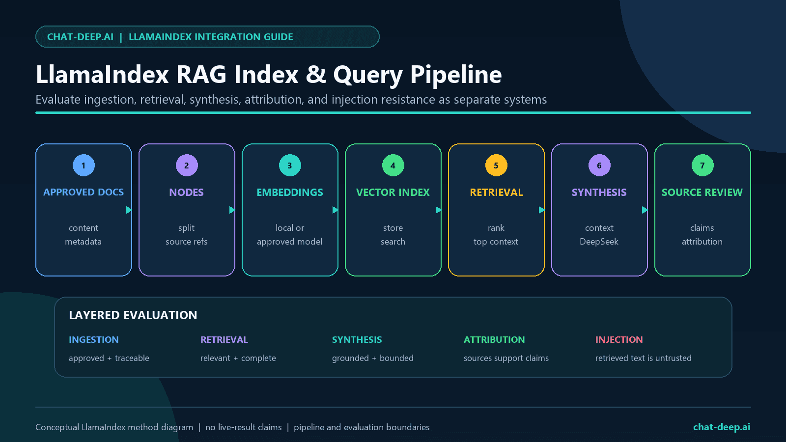The height and width of the screenshot is (442, 786).
Task: Click the RETRIEVAL evaluation label
Action: click(224, 340)
